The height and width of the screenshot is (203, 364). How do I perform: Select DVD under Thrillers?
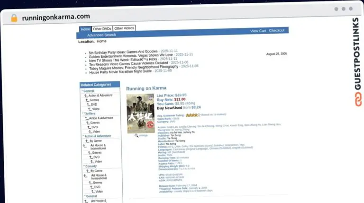point(95,127)
